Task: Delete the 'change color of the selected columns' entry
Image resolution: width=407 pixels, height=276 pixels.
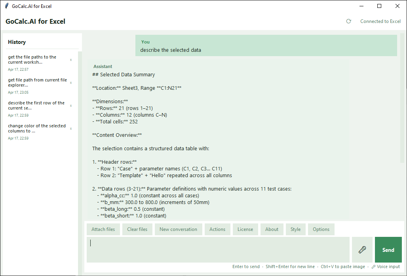Action: [x=70, y=129]
